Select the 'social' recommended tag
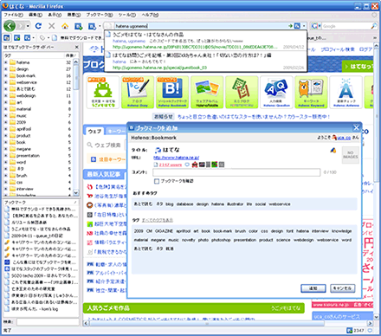The height and width of the screenshot is (336, 381). [x=261, y=204]
